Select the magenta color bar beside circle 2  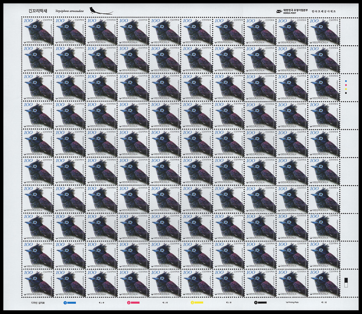(135, 303)
